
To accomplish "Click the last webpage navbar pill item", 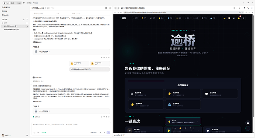I will click(x=213, y=18).
